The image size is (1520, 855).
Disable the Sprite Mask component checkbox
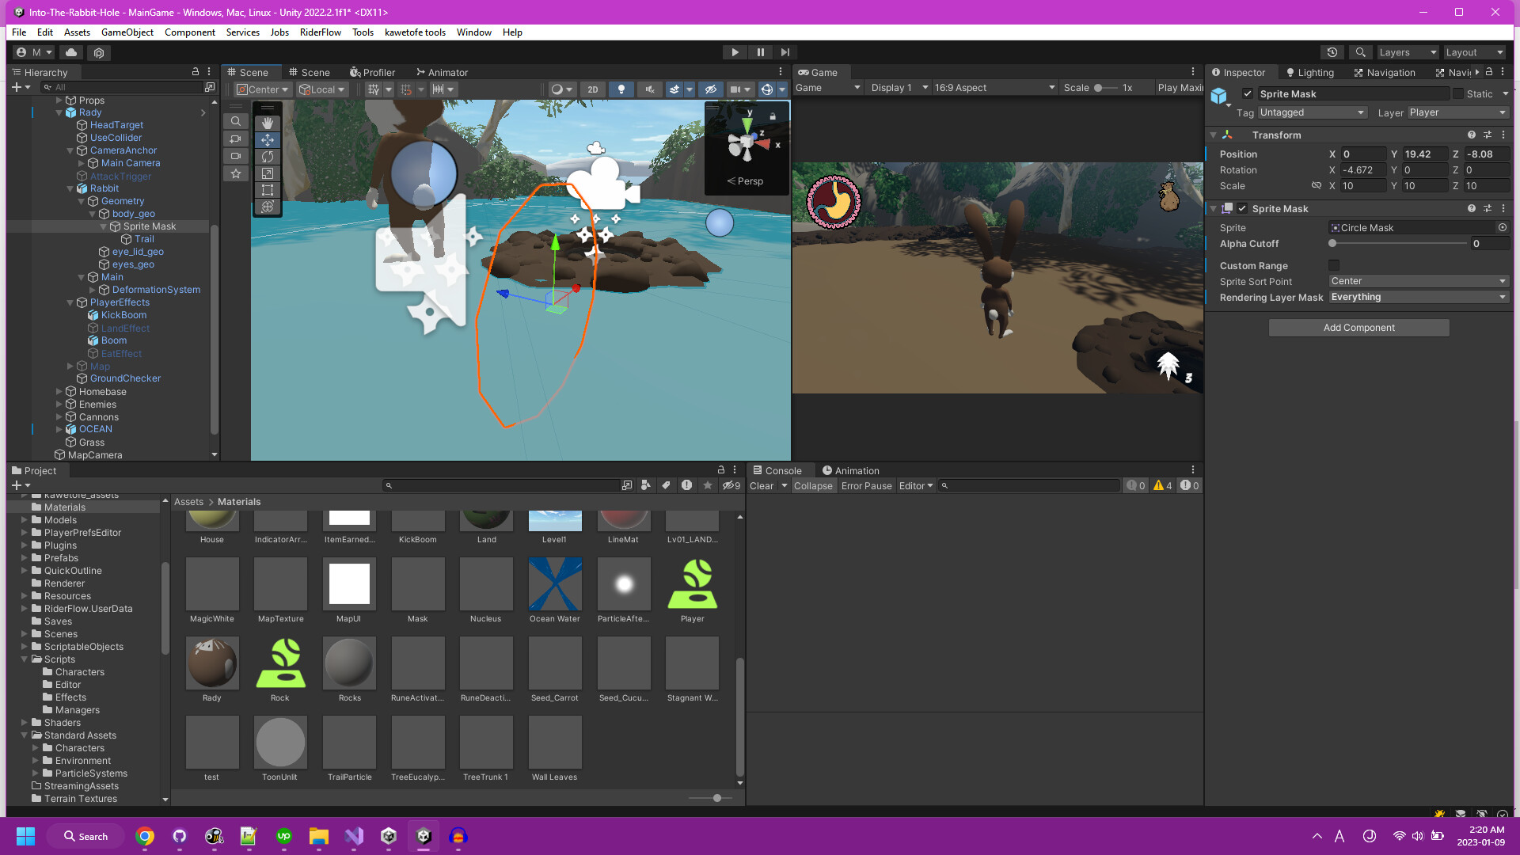tap(1241, 209)
